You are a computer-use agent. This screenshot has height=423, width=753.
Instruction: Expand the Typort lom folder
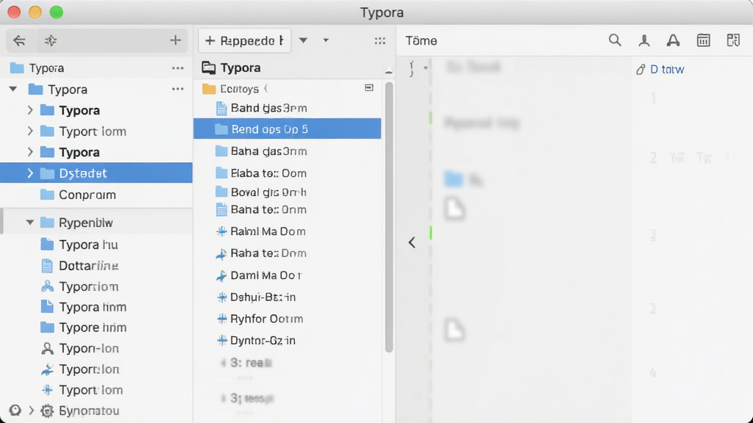(x=29, y=131)
